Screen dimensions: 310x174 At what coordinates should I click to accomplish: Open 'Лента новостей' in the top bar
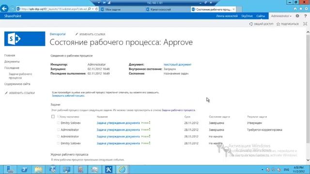pyautogui.click(x=227, y=16)
